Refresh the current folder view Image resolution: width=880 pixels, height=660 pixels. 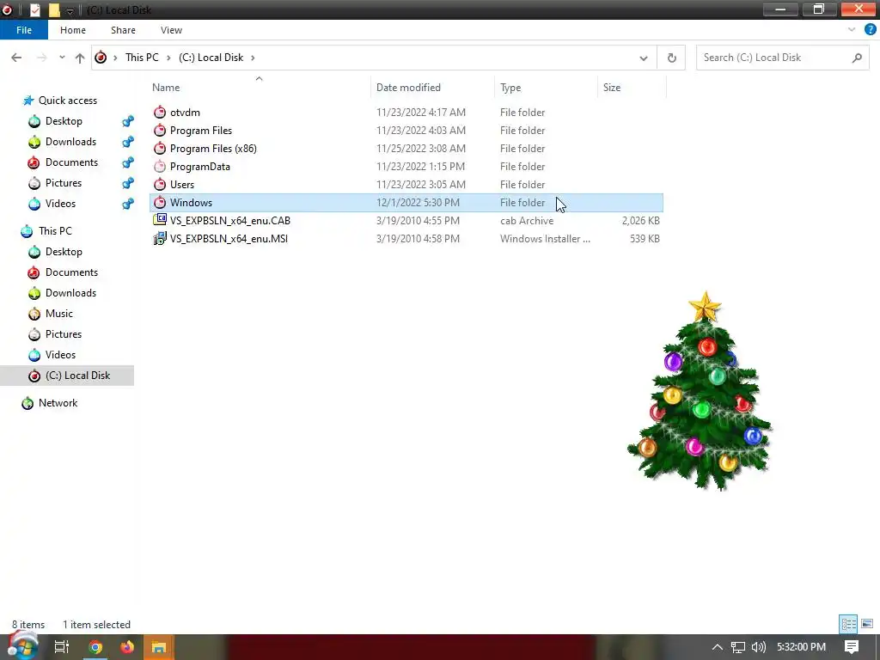(671, 58)
